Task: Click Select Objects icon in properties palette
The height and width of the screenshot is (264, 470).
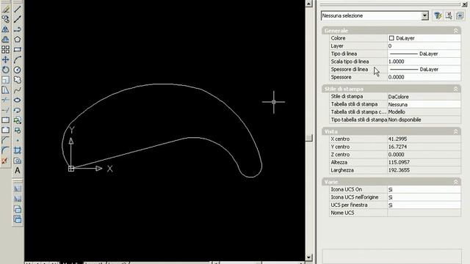Action: tap(449, 15)
